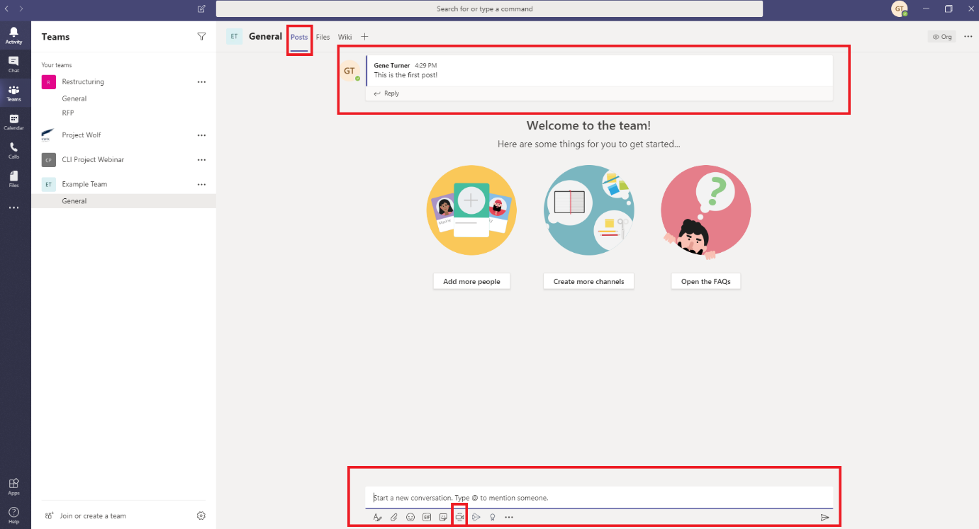The height and width of the screenshot is (529, 979).
Task: Open the Apps store icon
Action: tap(13, 487)
